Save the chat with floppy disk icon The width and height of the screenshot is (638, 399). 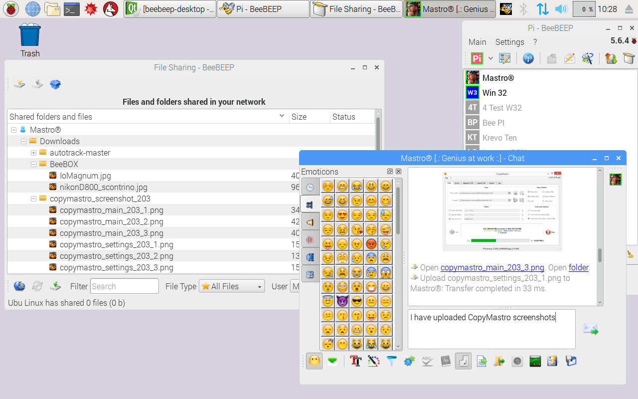(x=571, y=361)
